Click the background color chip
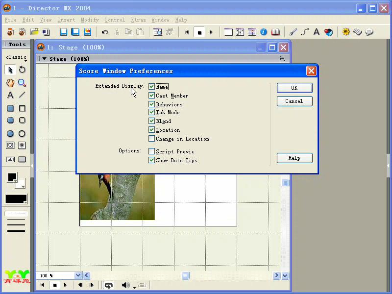 coord(21,184)
